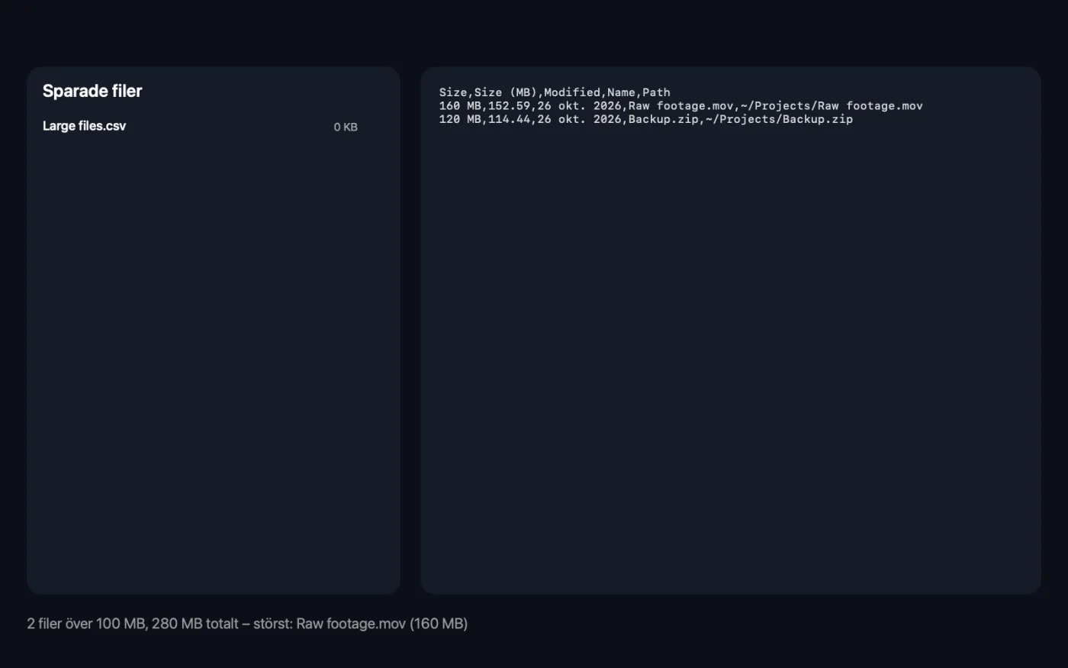This screenshot has width=1068, height=668.
Task: Click the ~/Projects/Raw footage.mov path text
Action: [832, 106]
